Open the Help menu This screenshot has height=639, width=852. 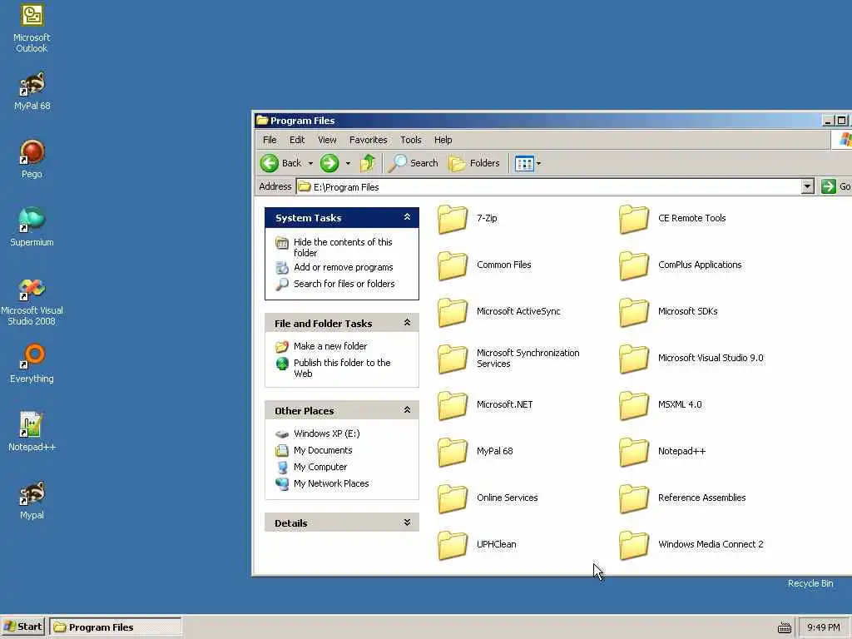[x=443, y=140]
